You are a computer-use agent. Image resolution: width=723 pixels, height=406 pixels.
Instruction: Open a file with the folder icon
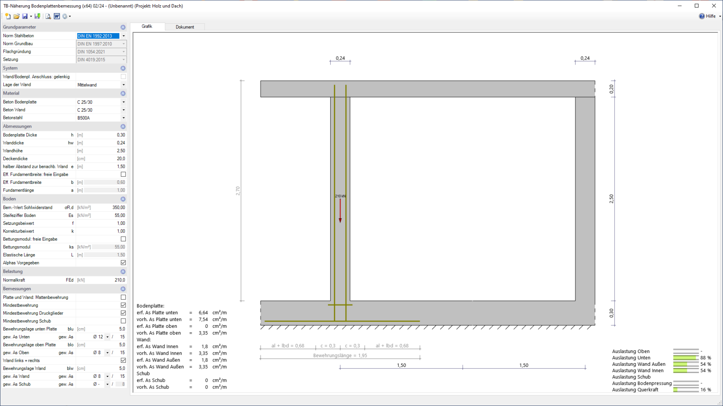click(x=16, y=16)
